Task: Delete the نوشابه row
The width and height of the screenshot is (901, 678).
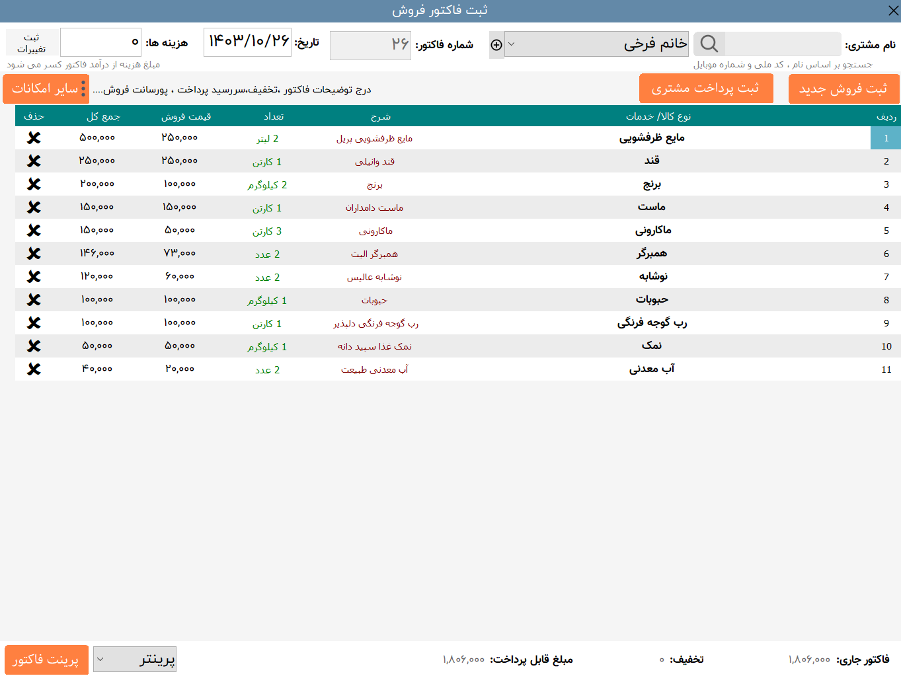Action: [x=34, y=277]
